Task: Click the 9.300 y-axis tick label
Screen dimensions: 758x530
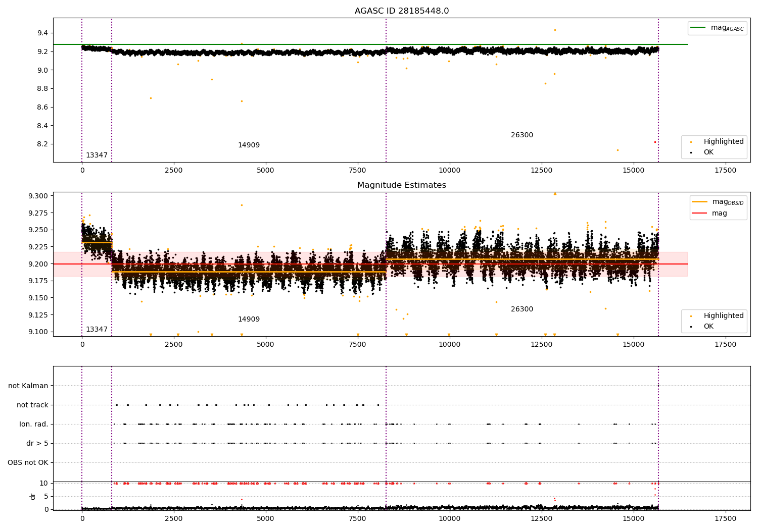Action: pos(38,196)
